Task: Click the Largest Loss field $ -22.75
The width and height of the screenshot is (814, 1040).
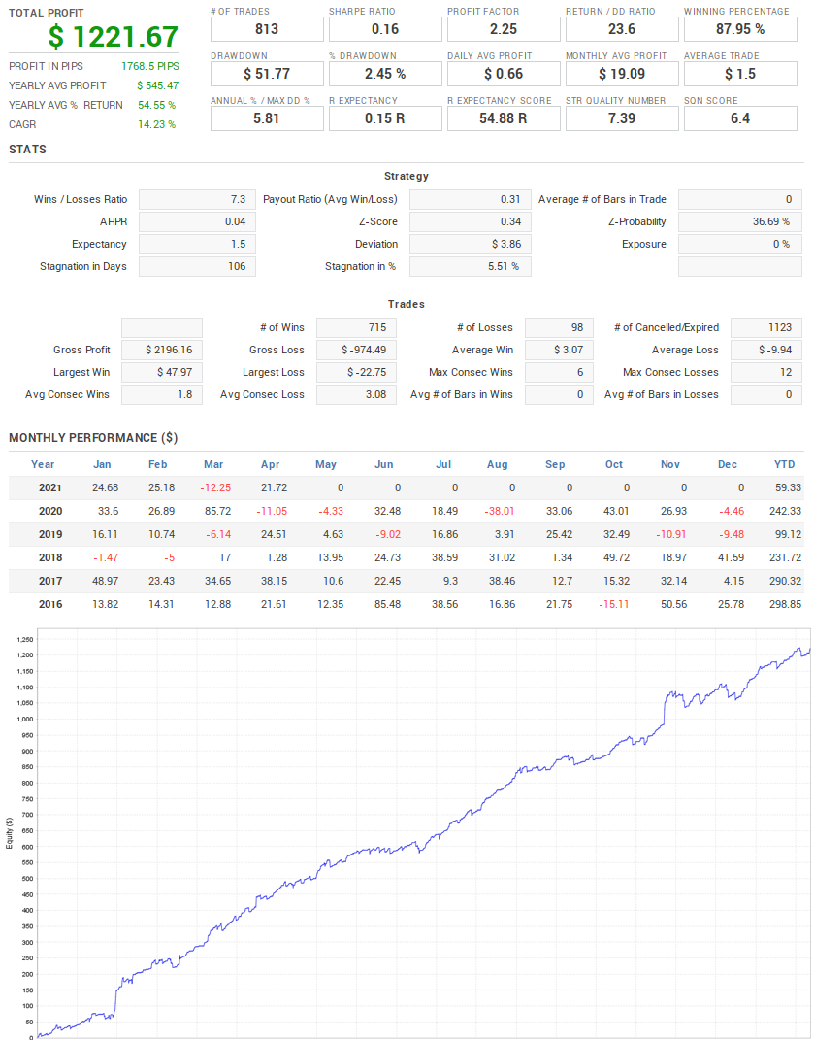Action: click(357, 372)
